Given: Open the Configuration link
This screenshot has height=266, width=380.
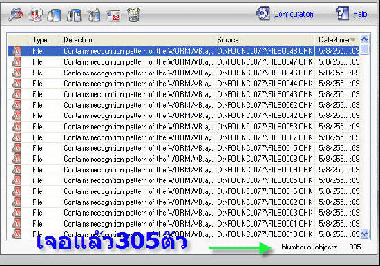Looking at the screenshot, I should [x=294, y=14].
